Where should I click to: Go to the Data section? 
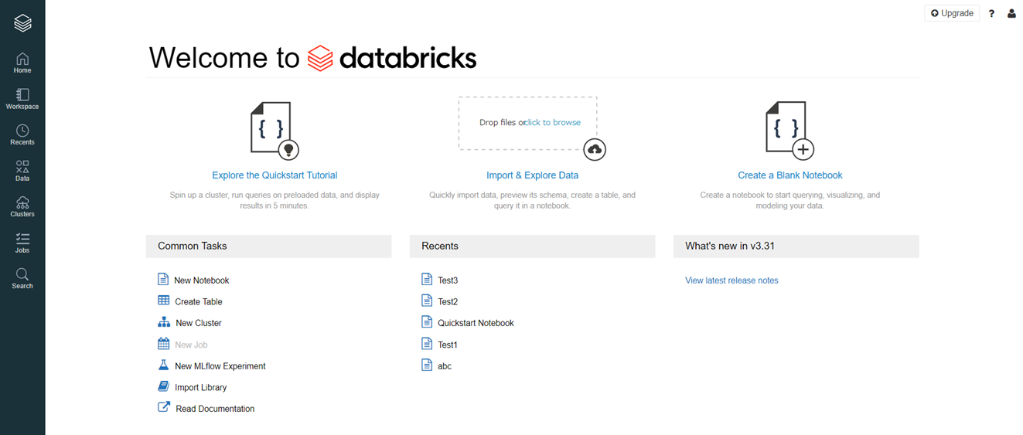pos(22,171)
